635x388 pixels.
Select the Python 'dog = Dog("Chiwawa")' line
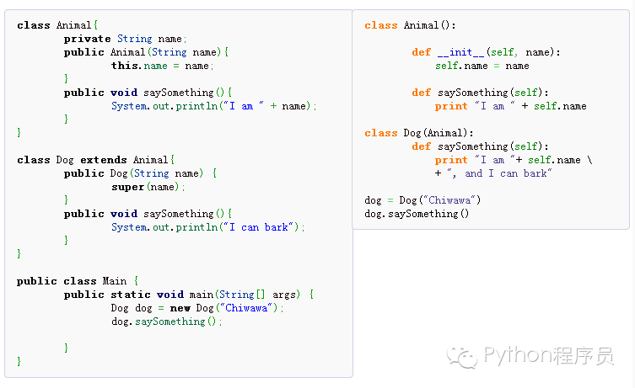pos(422,200)
